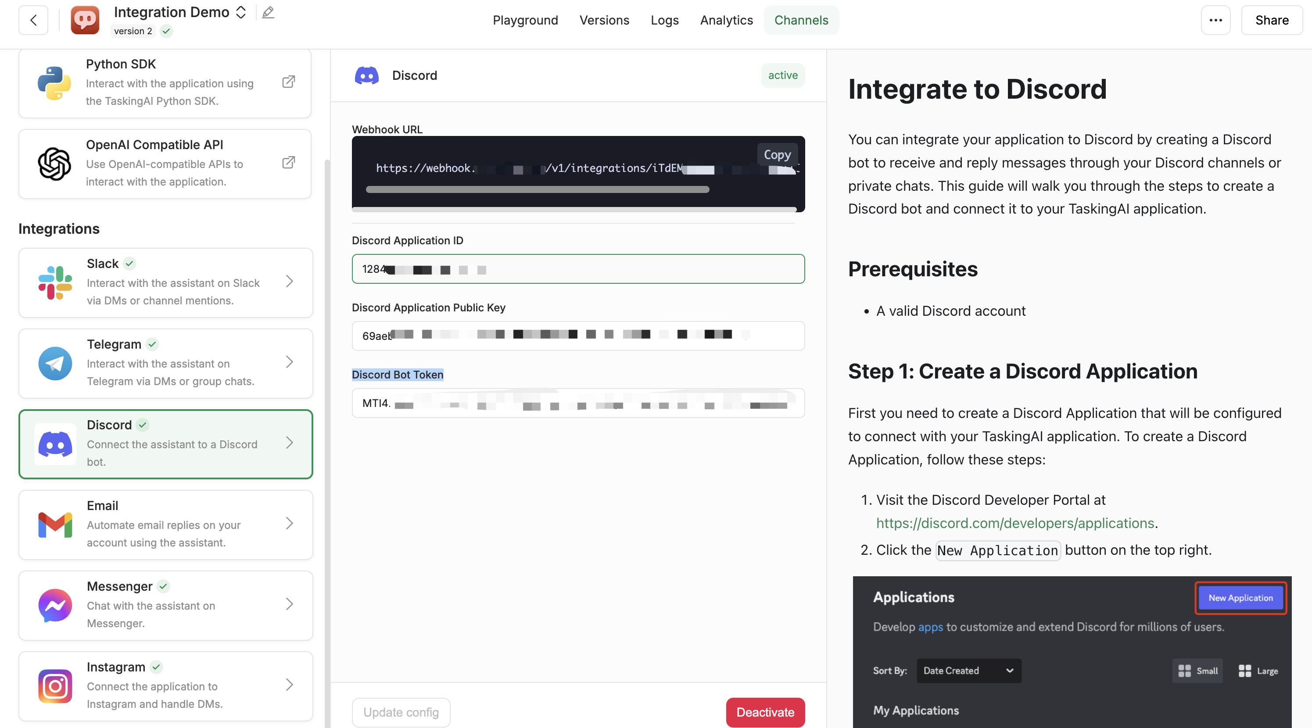Open the Discord developers applications link

pyautogui.click(x=1015, y=523)
